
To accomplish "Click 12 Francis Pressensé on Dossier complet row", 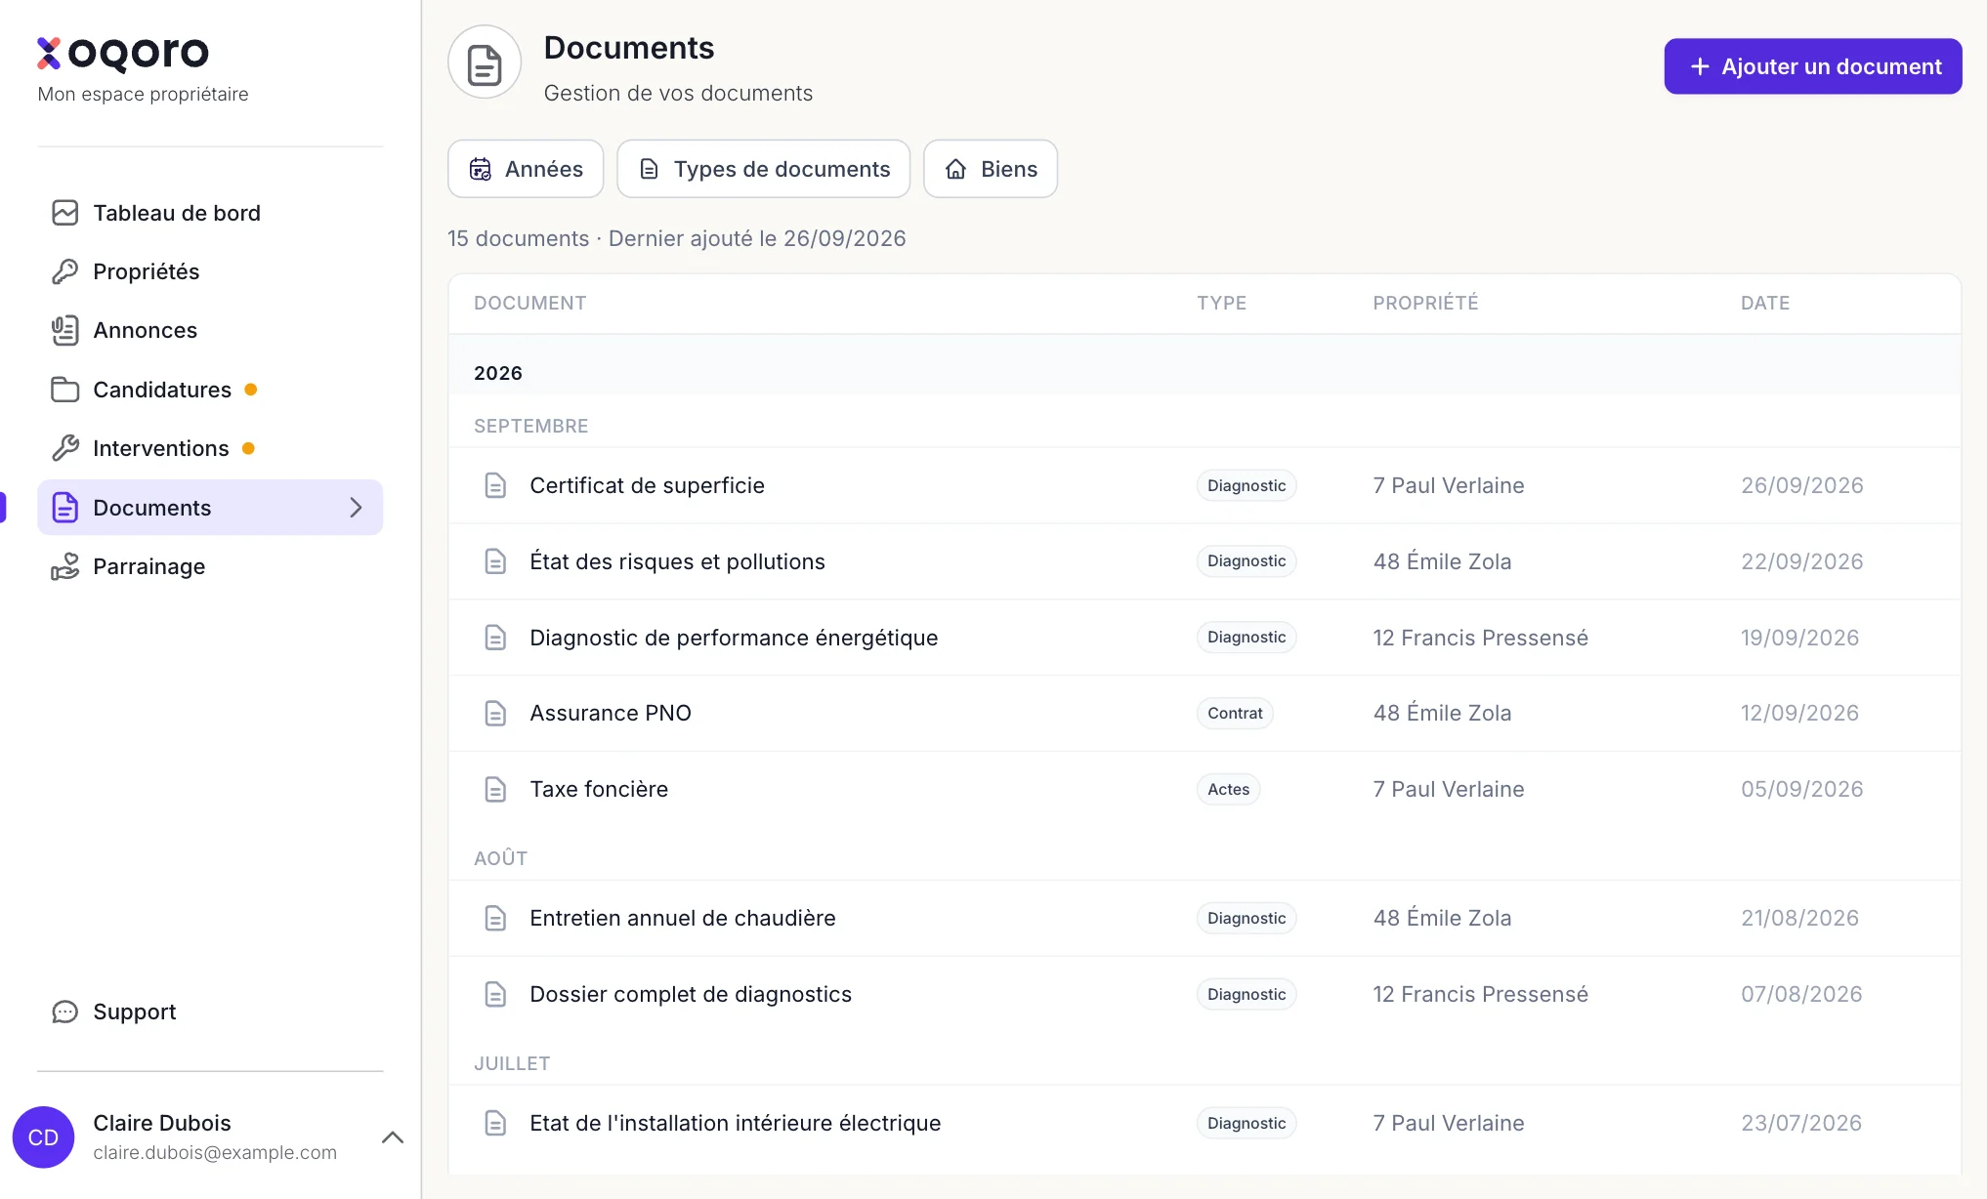I will pyautogui.click(x=1480, y=994).
